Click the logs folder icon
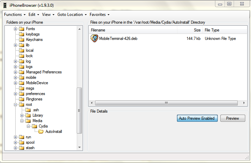Image resolution: width=251 pixels, height=163 pixels. coord(21,67)
